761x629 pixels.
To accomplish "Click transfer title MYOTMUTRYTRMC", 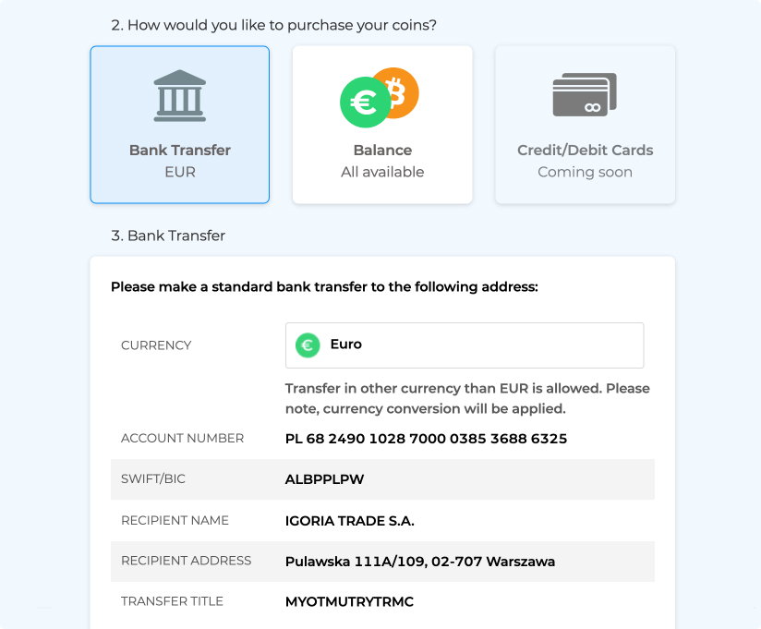I will 349,602.
